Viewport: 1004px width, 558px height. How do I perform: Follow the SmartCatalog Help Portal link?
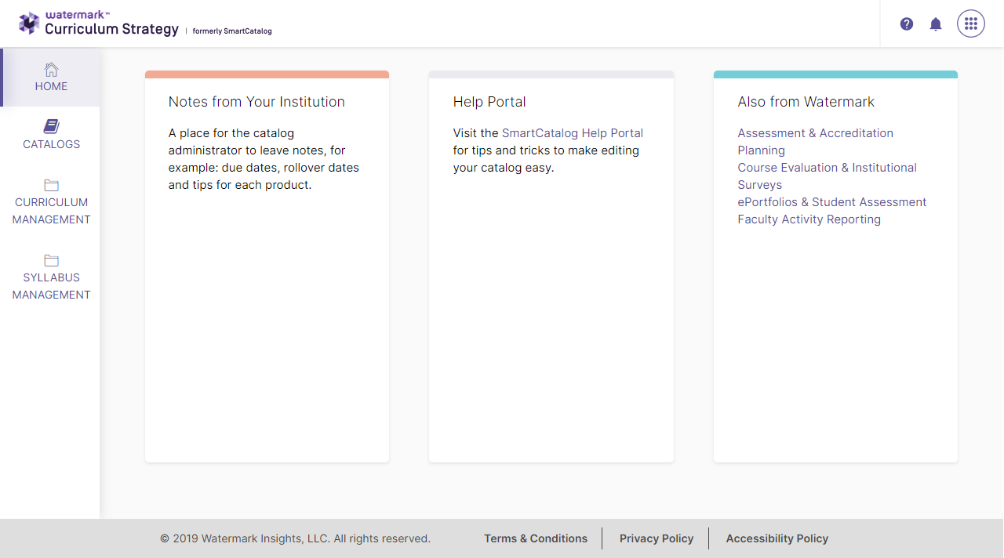[573, 133]
